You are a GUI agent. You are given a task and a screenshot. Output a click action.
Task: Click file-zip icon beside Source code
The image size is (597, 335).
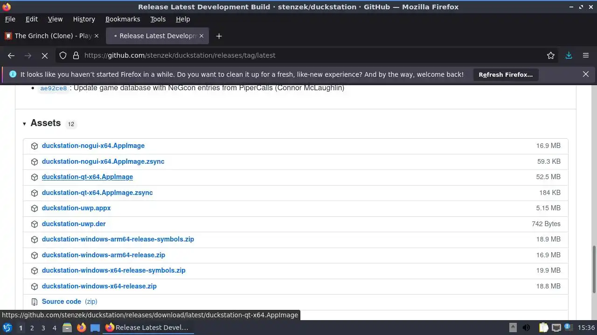[x=35, y=302]
